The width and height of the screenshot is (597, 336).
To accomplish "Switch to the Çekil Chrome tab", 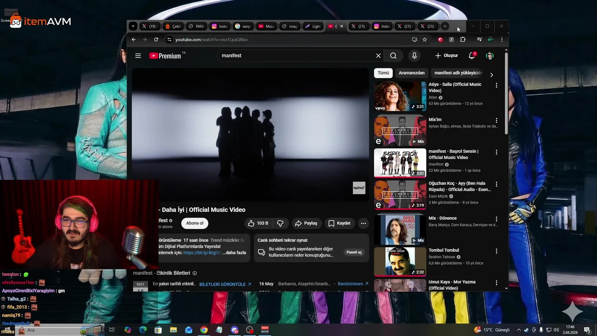I will click(x=173, y=26).
